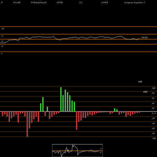Image resolution: width=157 pixels, height=157 pixels.
Task: Click the 'MR' panel label
Action: pyautogui.click(x=140, y=82)
